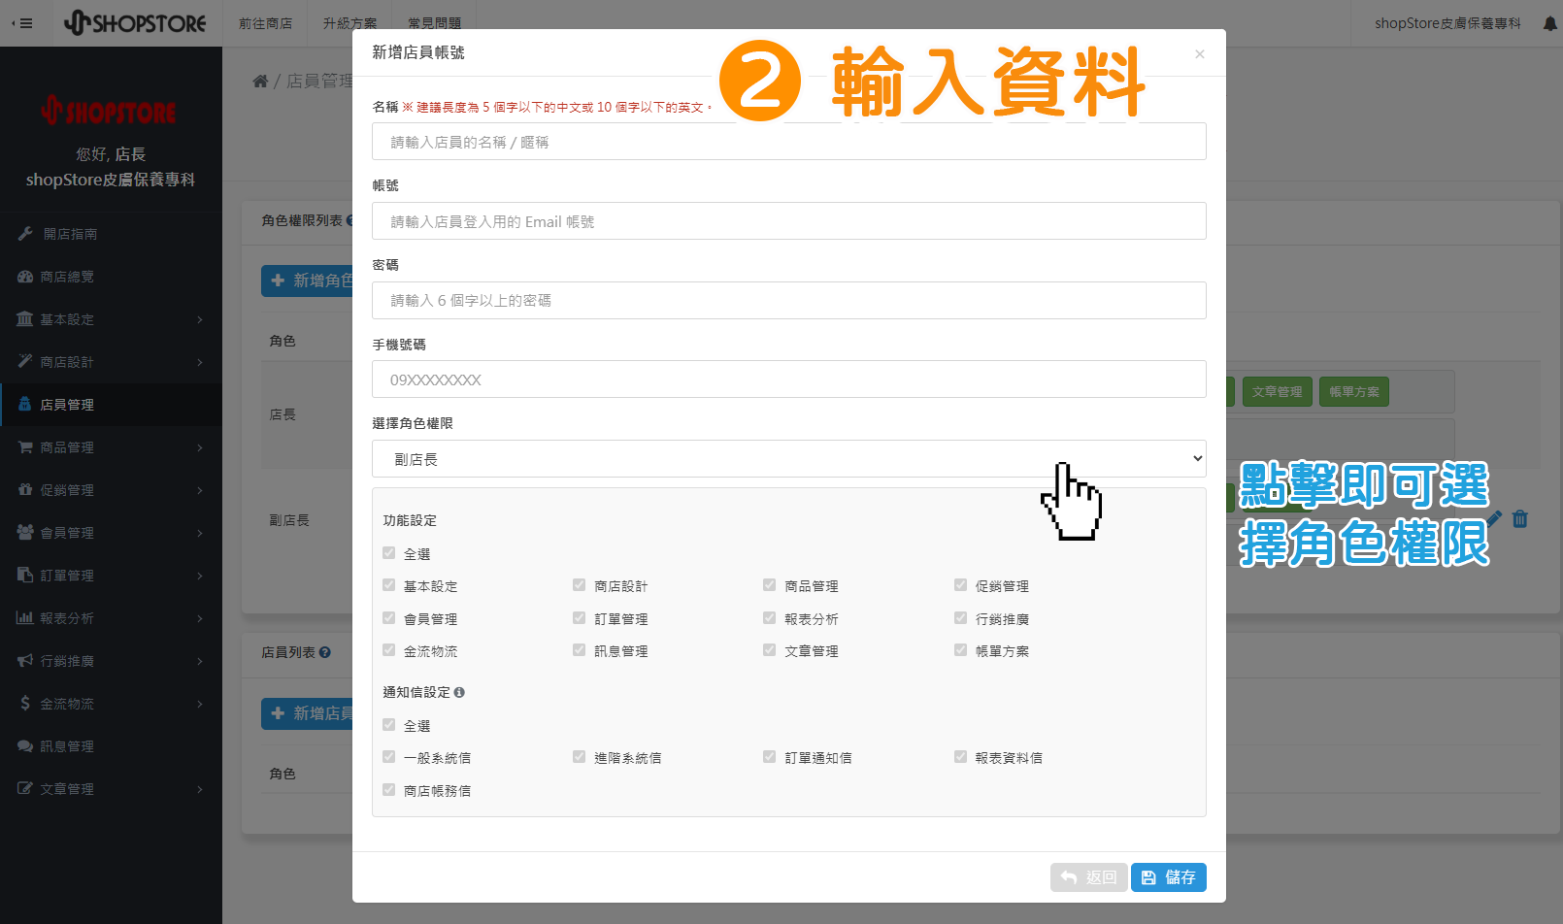
Task: Click the 密碼 input field
Action: point(789,301)
